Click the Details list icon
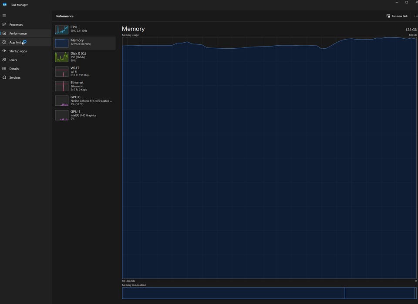Viewport: 418px width, 304px height. pos(4,68)
